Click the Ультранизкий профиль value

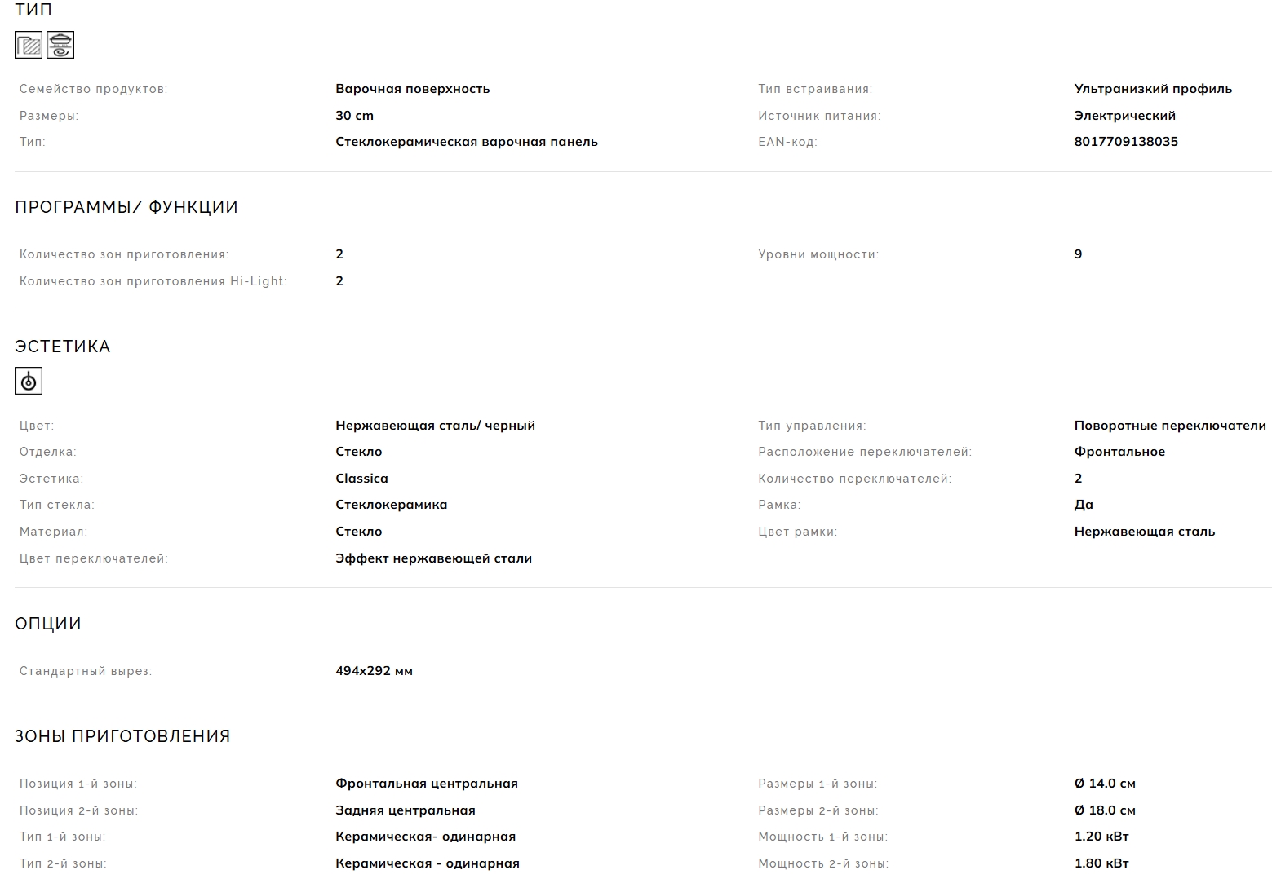pos(1153,89)
